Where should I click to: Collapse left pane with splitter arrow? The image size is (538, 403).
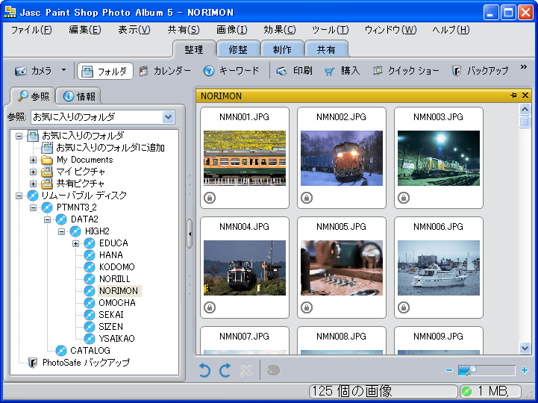[190, 234]
